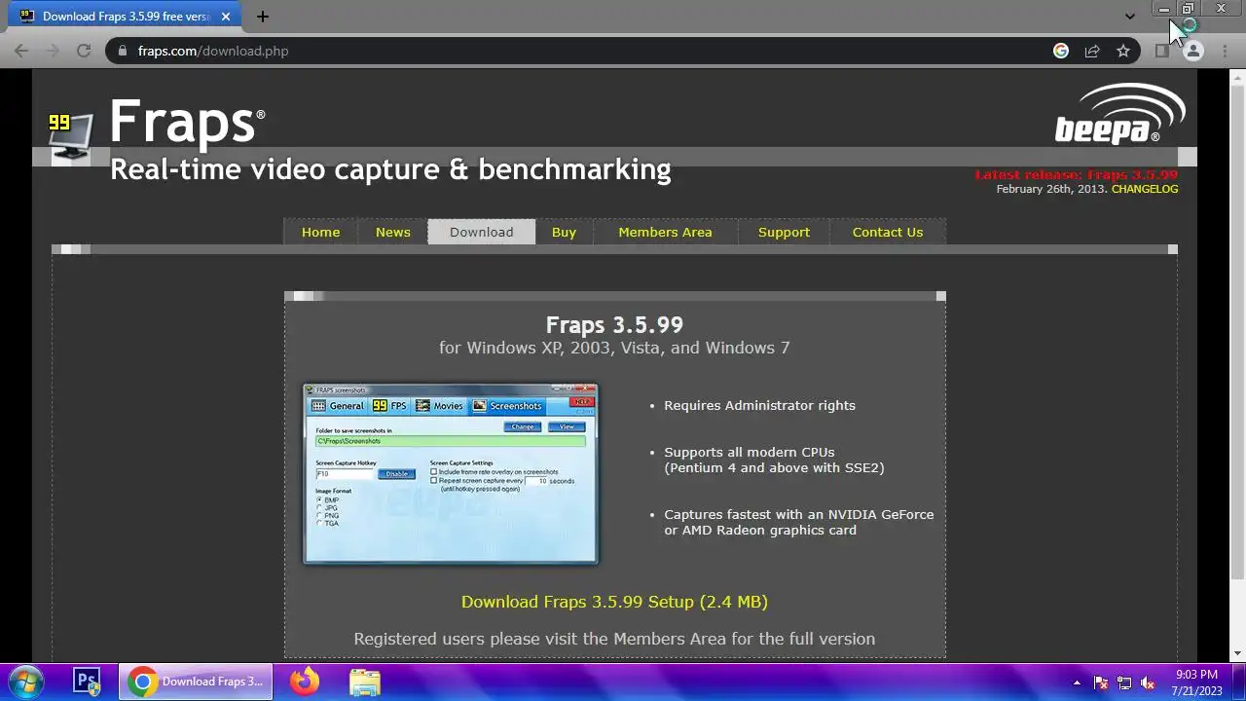Open the Chrome profile avatar
Viewport: 1246px width, 701px height.
pos(1193,51)
